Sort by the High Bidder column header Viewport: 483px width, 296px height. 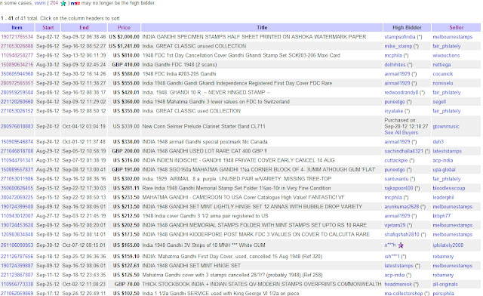coord(407,27)
